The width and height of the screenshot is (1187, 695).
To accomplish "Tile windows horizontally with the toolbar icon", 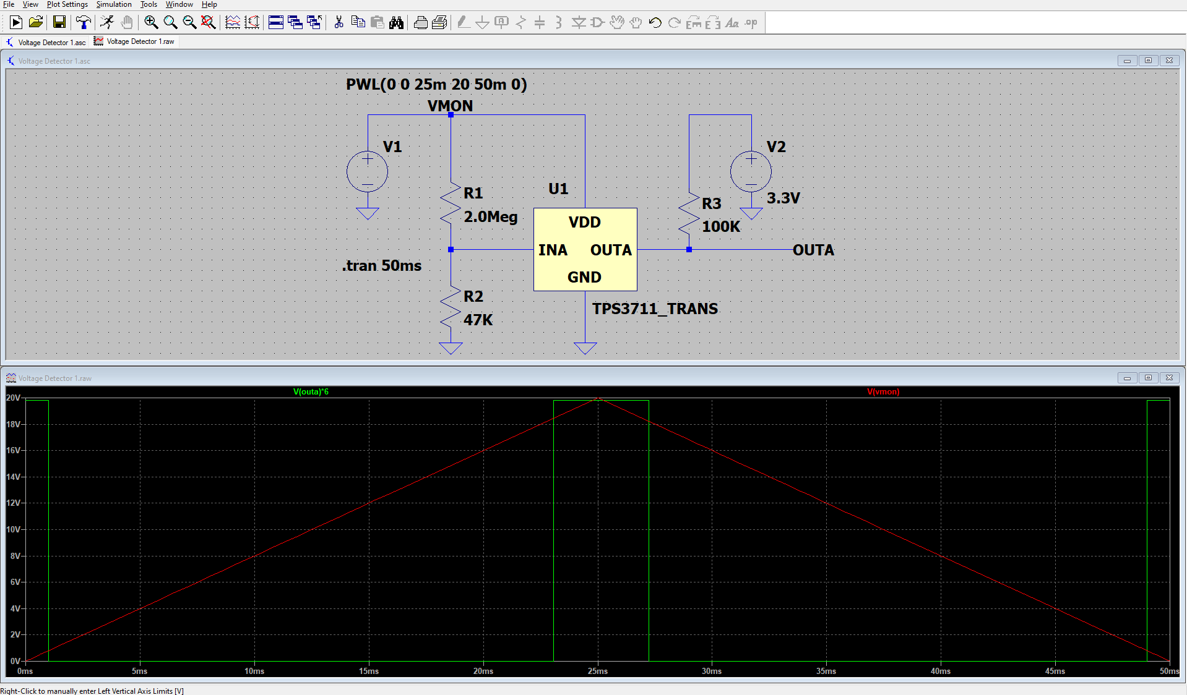I will pyautogui.click(x=276, y=23).
